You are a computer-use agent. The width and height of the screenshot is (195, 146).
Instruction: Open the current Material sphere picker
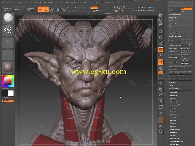tap(8, 67)
